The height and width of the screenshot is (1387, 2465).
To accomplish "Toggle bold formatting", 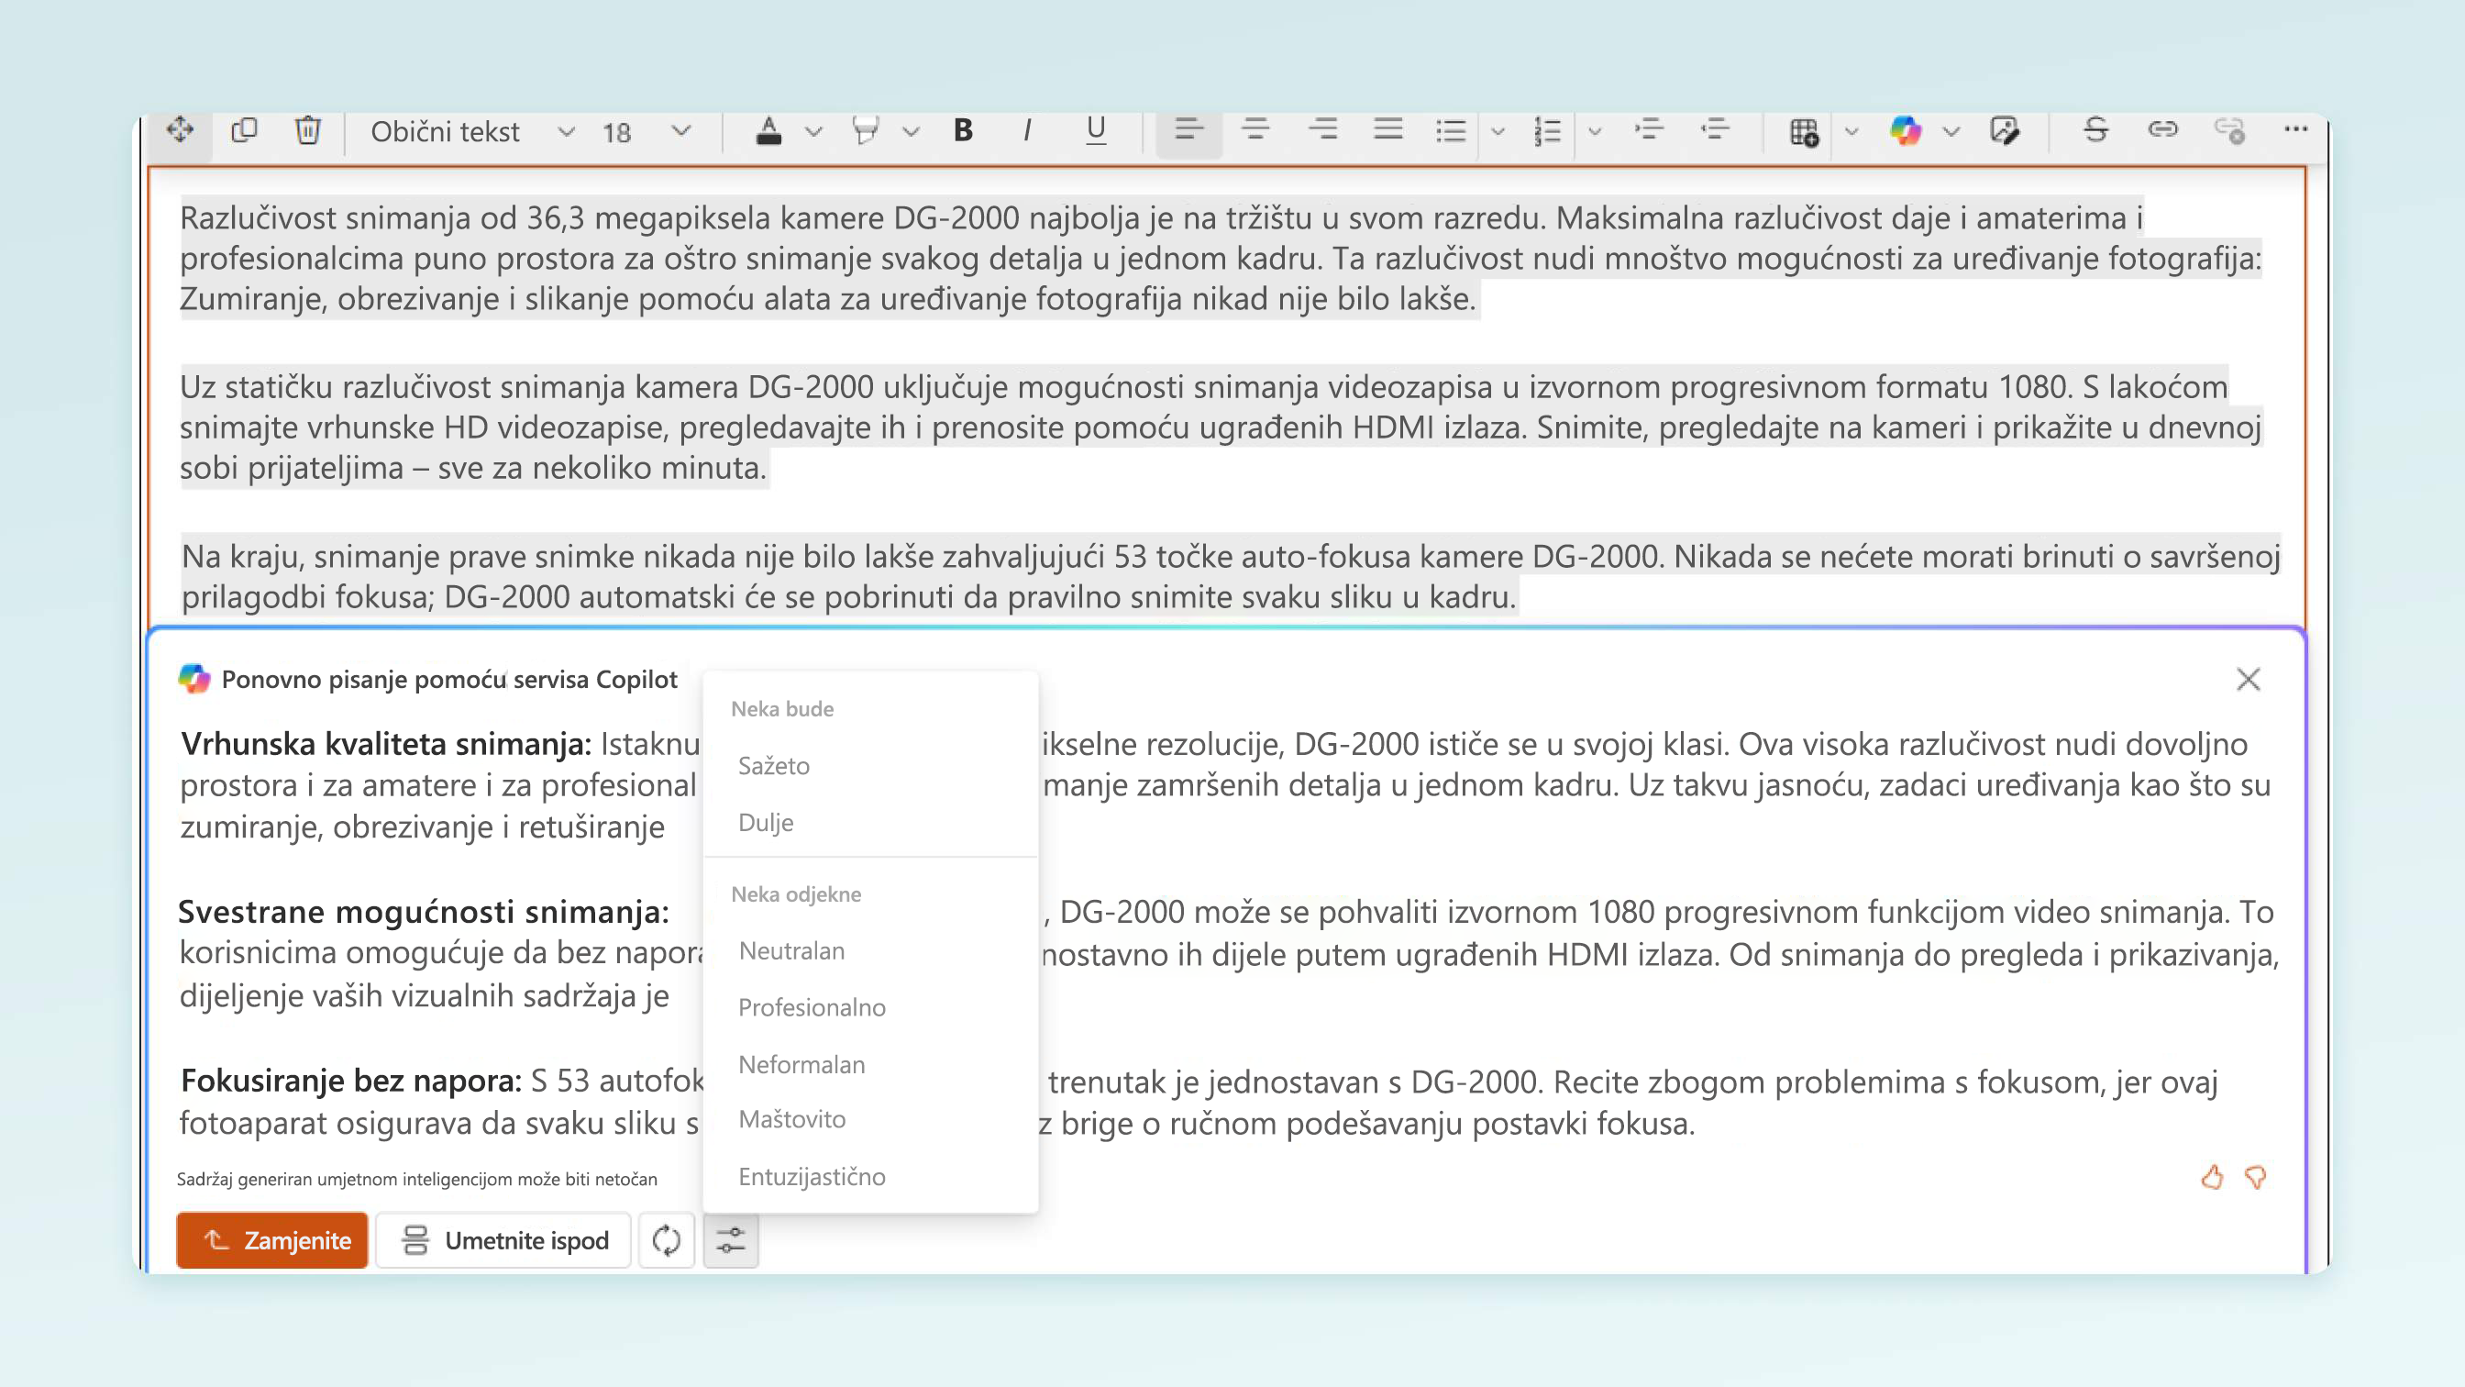I will tap(964, 130).
